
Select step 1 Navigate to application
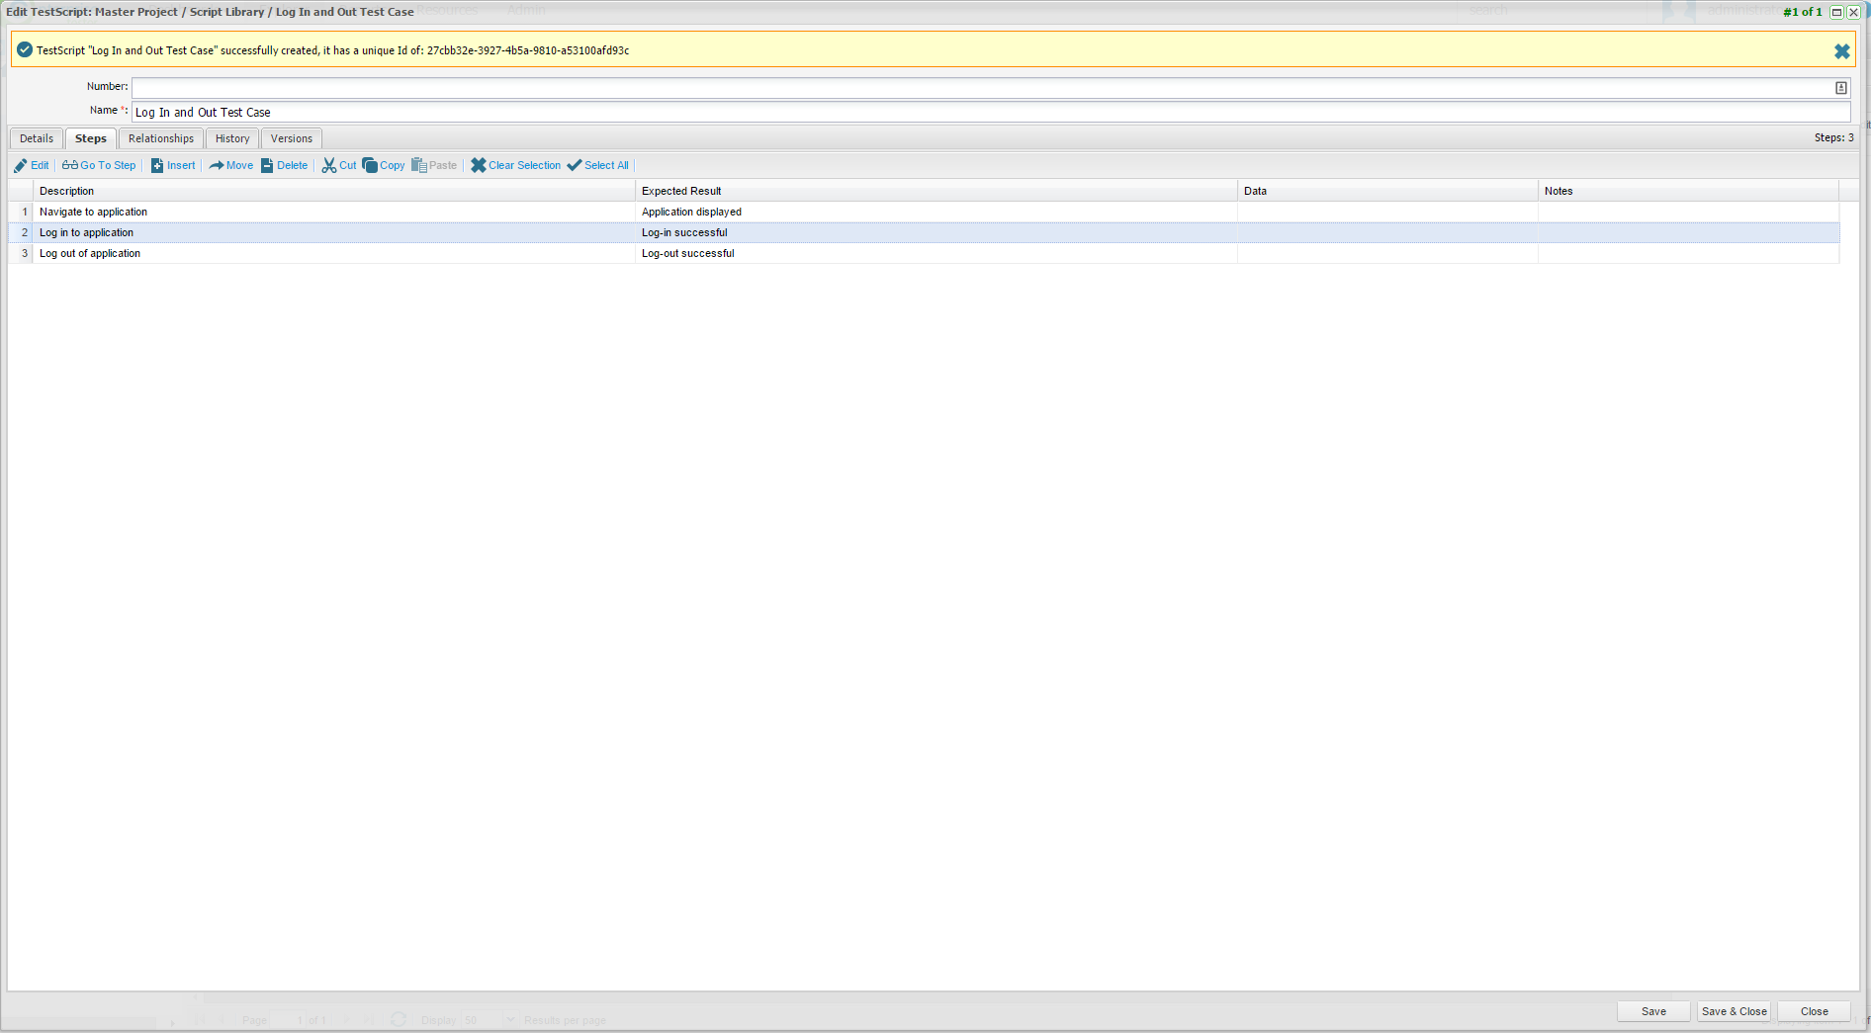(93, 213)
